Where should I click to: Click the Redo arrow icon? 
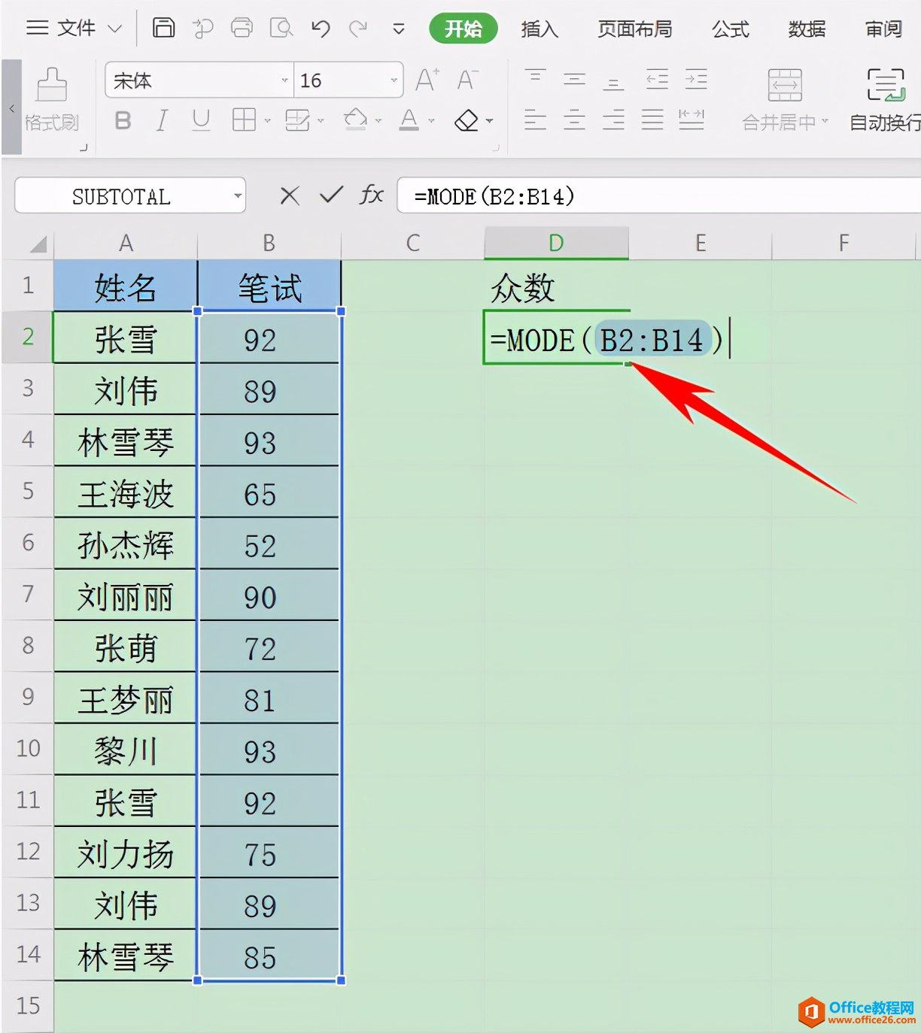pyautogui.click(x=358, y=29)
